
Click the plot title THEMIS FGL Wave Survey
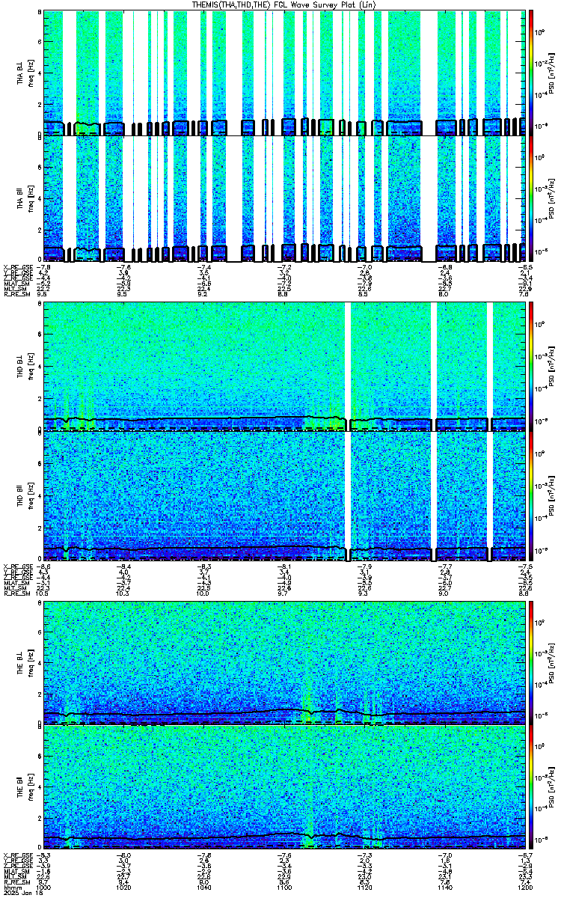(284, 4)
